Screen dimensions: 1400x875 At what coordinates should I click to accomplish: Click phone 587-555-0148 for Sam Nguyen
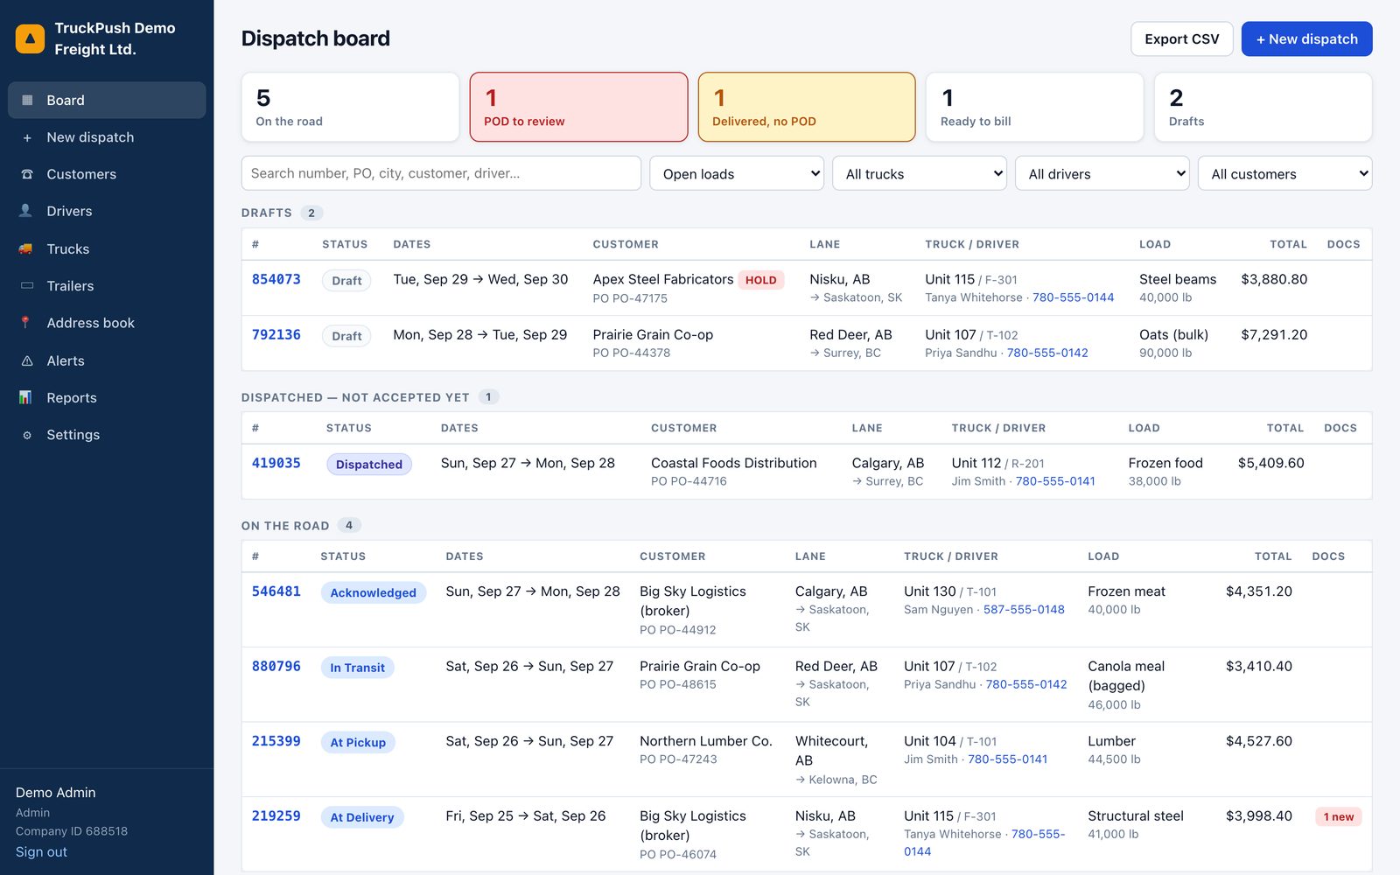tap(1024, 610)
